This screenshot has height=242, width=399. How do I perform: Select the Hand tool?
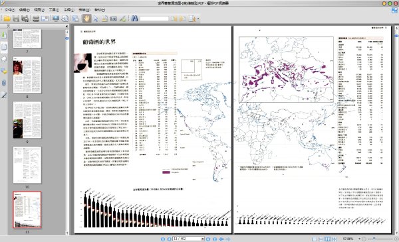[x=86, y=19]
